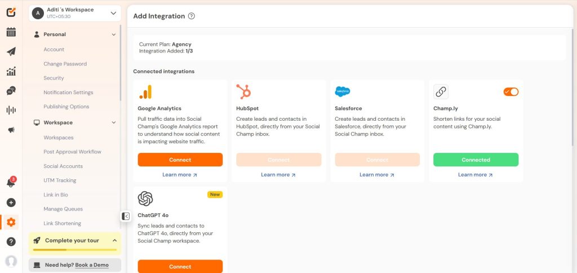Click the rocket icon in tour banner
The width and height of the screenshot is (577, 273).
pos(37,241)
